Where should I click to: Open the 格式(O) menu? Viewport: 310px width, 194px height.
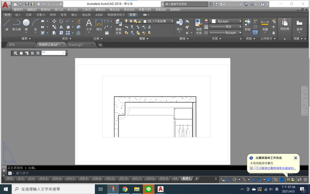pyautogui.click(x=73, y=9)
